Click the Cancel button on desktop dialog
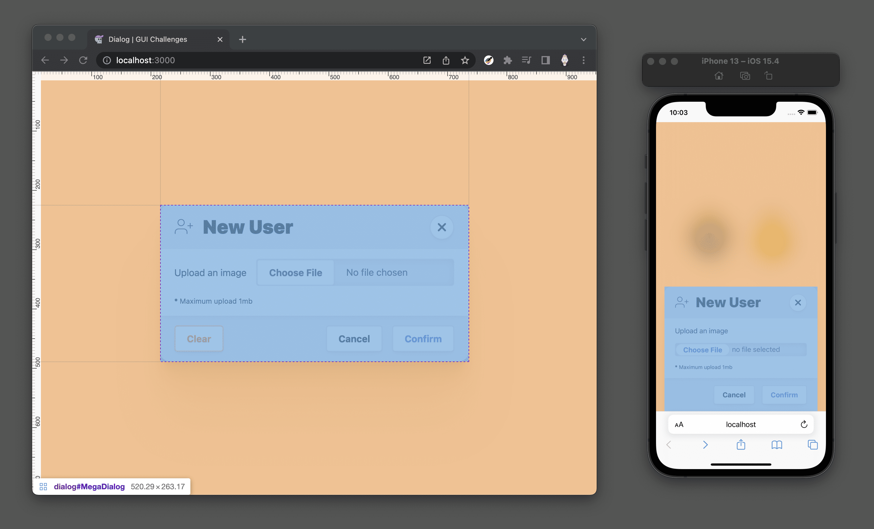 tap(354, 339)
